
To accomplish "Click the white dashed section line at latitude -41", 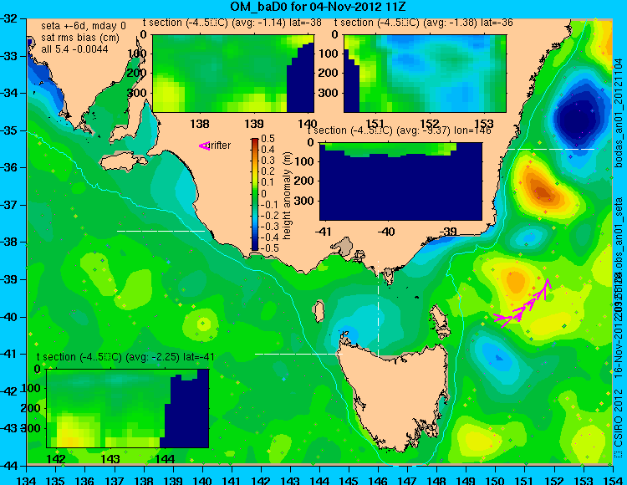I will point(298,354).
